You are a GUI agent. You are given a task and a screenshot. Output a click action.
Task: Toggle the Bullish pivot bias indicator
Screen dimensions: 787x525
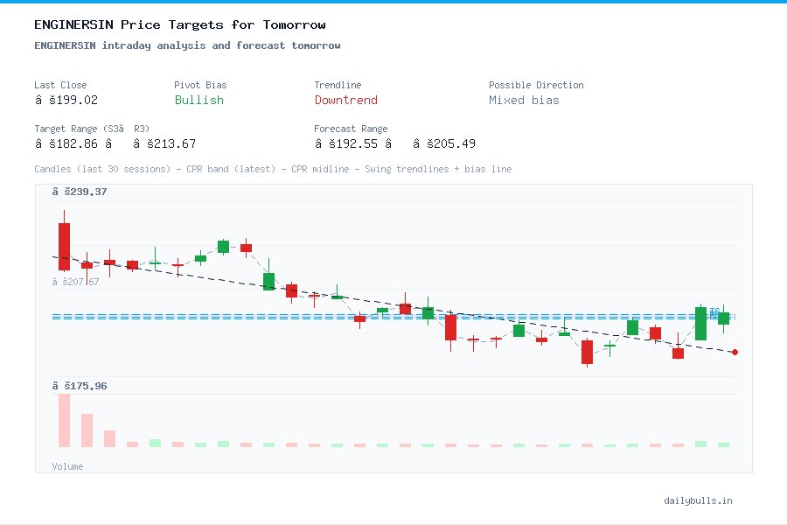click(198, 100)
